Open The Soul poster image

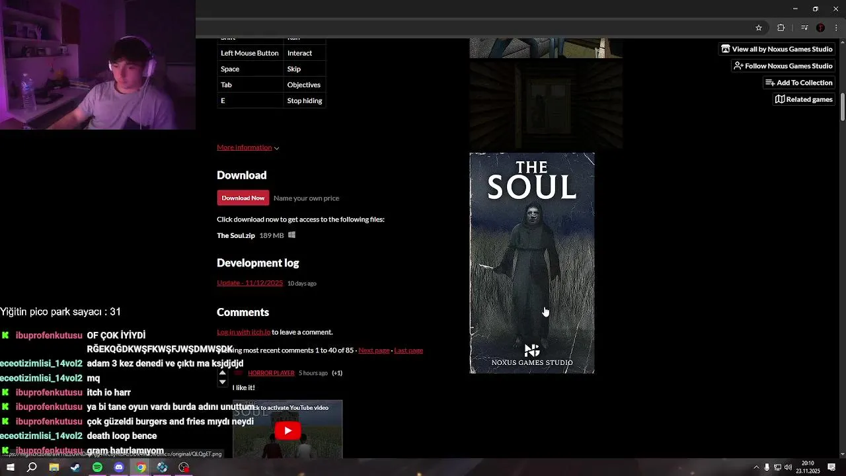coord(532,263)
